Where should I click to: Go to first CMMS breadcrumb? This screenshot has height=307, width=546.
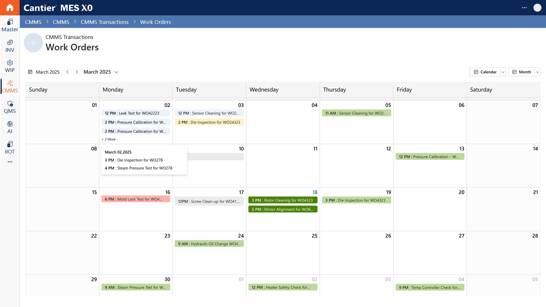click(x=33, y=22)
